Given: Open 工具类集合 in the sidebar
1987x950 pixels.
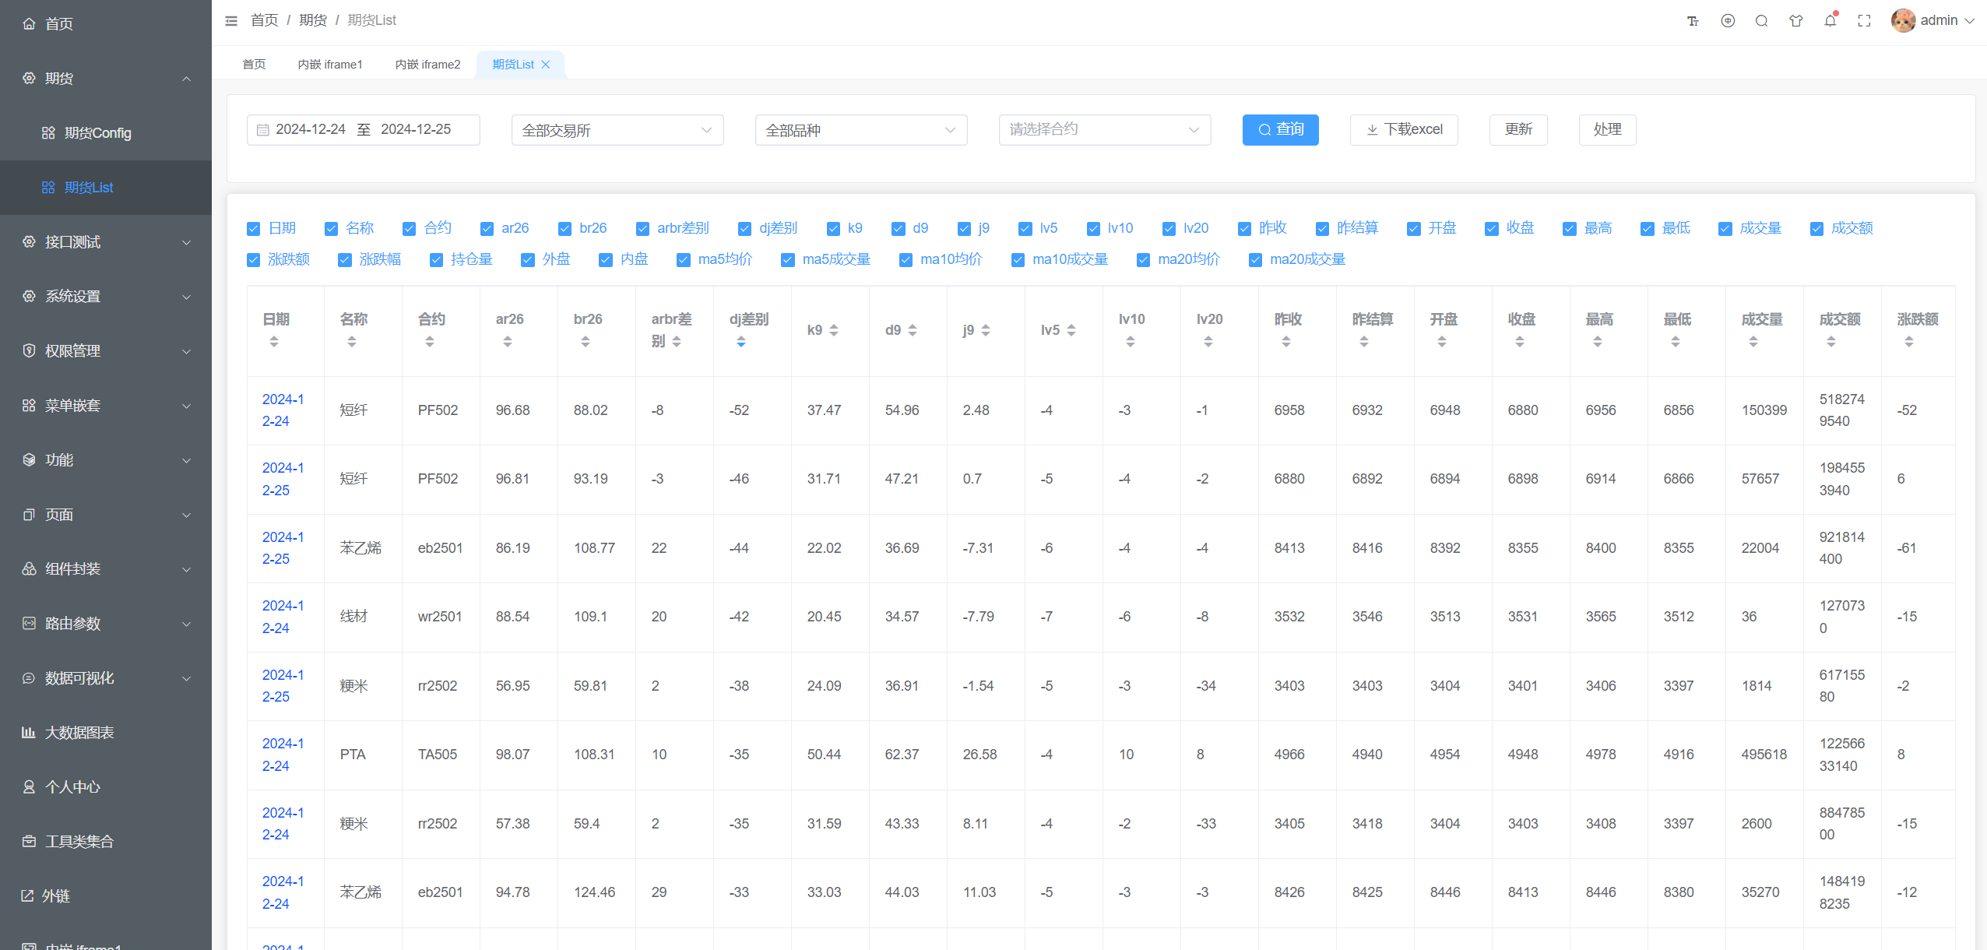Looking at the screenshot, I should point(106,842).
